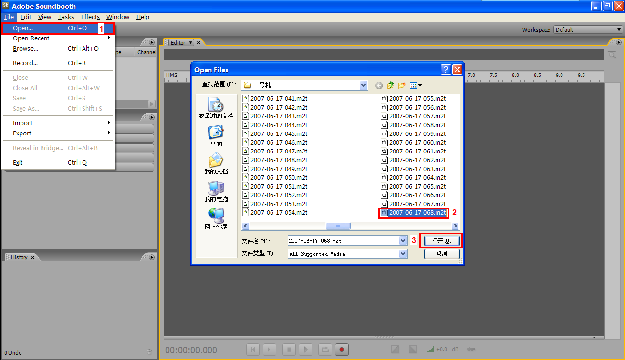Image resolution: width=625 pixels, height=360 pixels.
Task: Click the Make Louder waveform icon
Action: tap(471, 349)
